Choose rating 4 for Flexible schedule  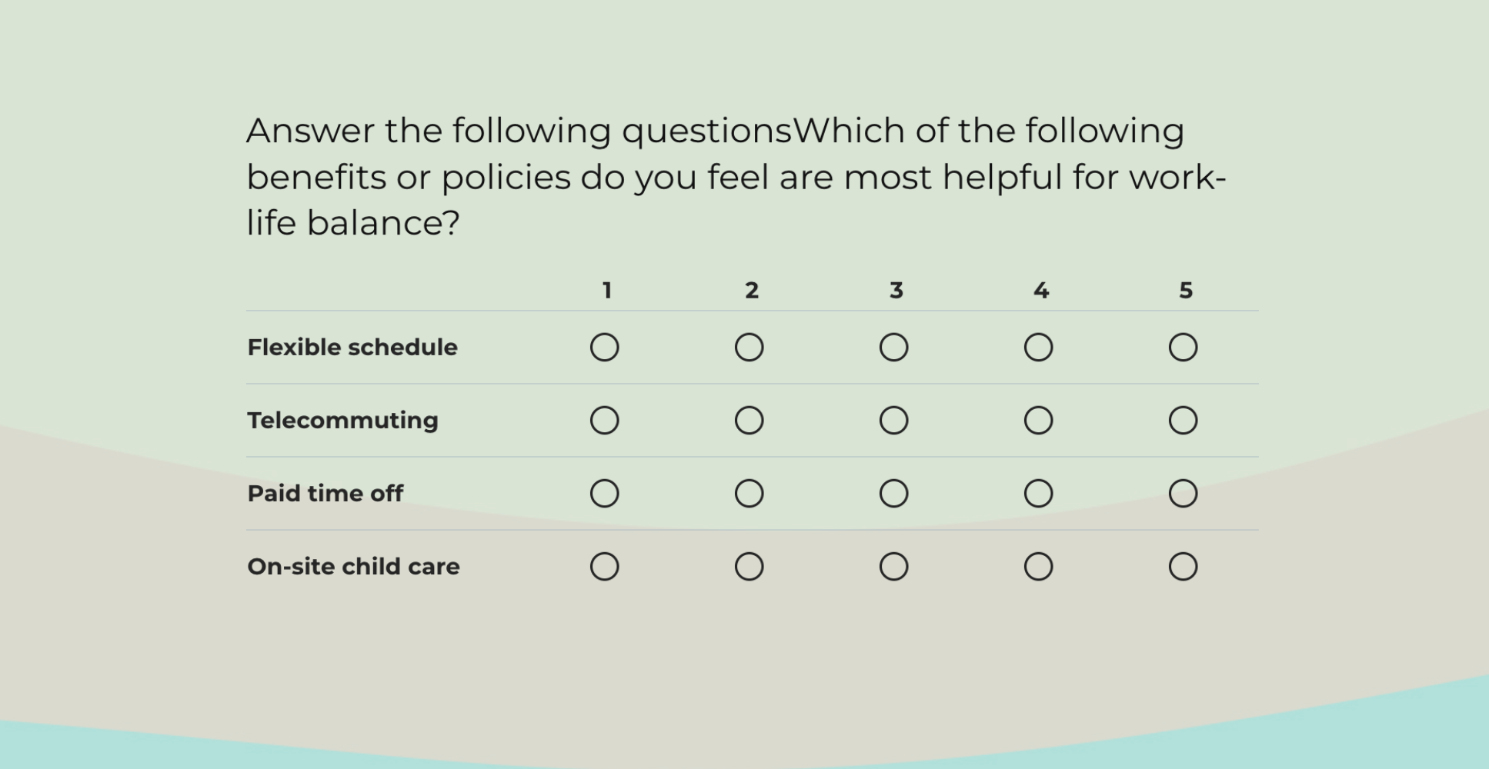1039,348
